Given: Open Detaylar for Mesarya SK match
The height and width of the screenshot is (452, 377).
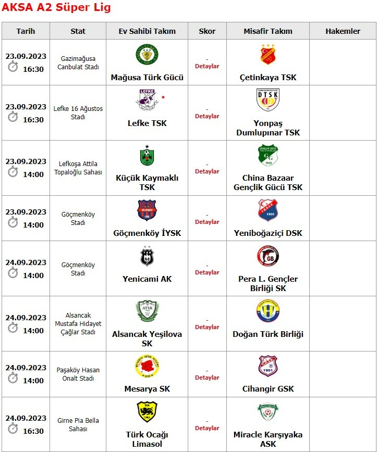Looking at the screenshot, I should pos(207,378).
